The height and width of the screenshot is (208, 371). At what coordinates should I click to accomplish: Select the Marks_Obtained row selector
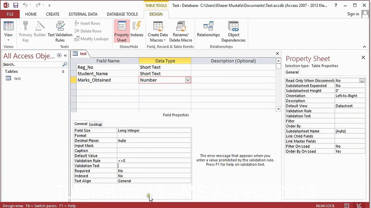(x=74, y=80)
